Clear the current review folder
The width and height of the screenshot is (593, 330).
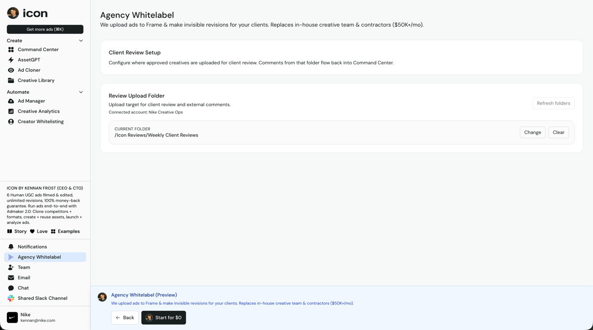point(558,132)
